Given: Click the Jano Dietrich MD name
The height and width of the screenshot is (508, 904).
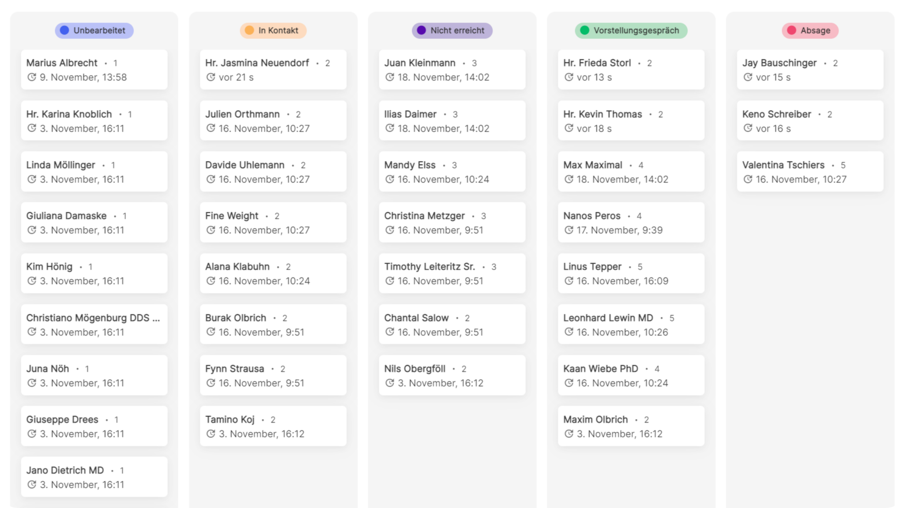Looking at the screenshot, I should pyautogui.click(x=65, y=470).
